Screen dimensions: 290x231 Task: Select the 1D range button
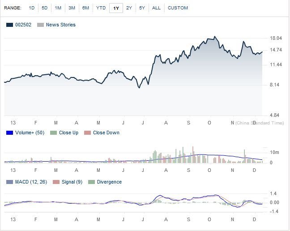coord(31,8)
